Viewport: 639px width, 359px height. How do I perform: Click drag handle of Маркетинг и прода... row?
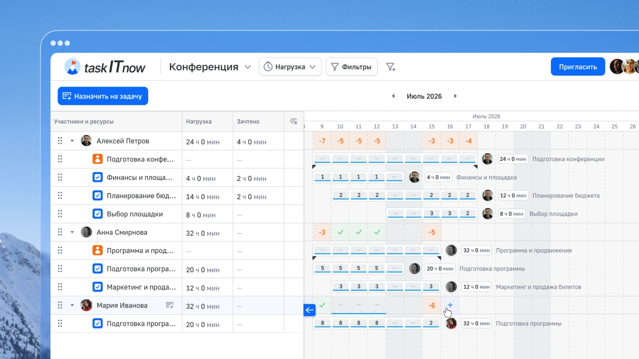60,287
